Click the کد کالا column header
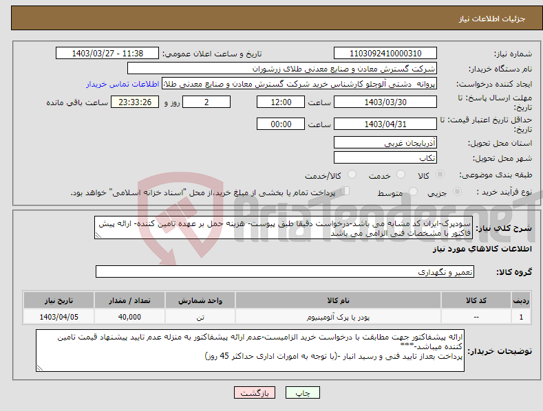Viewport: 543px width, 411px height. 476,300
